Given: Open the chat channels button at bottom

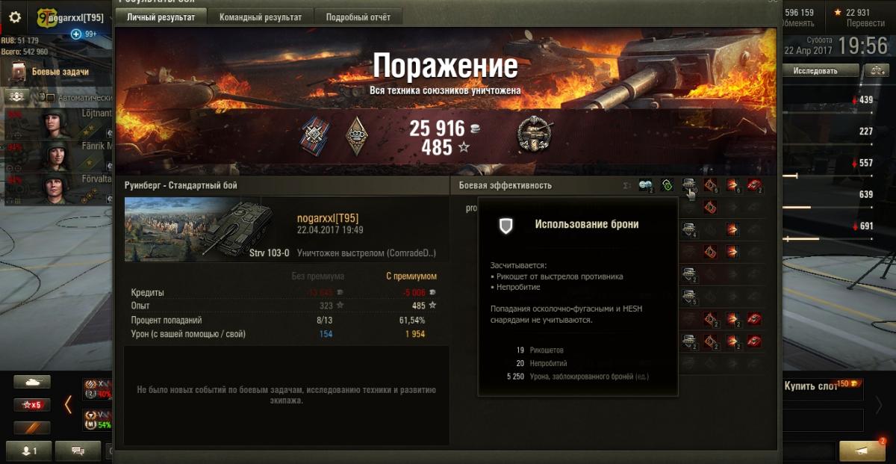Looking at the screenshot, I should click(x=78, y=451).
